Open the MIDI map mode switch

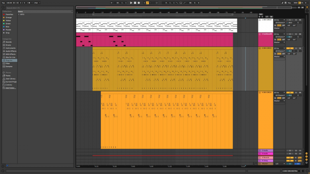295,3
